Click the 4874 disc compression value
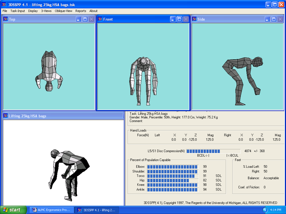Image resolution: width=286 pixels, height=214 pixels. click(248, 151)
